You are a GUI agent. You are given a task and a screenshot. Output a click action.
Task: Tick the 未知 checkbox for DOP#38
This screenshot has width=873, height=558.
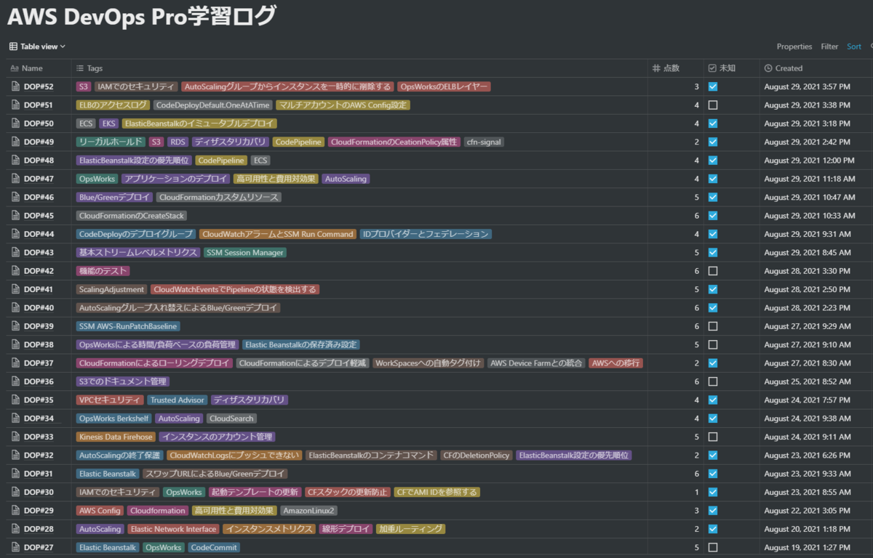click(713, 345)
